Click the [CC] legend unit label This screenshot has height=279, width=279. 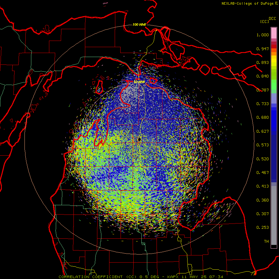click(264, 21)
